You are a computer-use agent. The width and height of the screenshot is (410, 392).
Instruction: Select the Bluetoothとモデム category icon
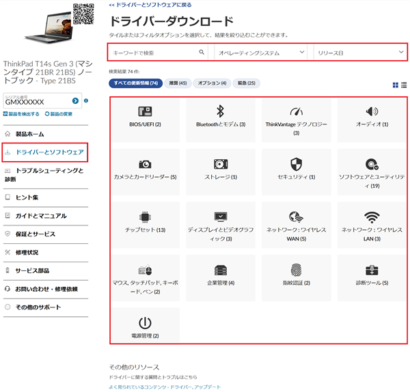coord(220,112)
